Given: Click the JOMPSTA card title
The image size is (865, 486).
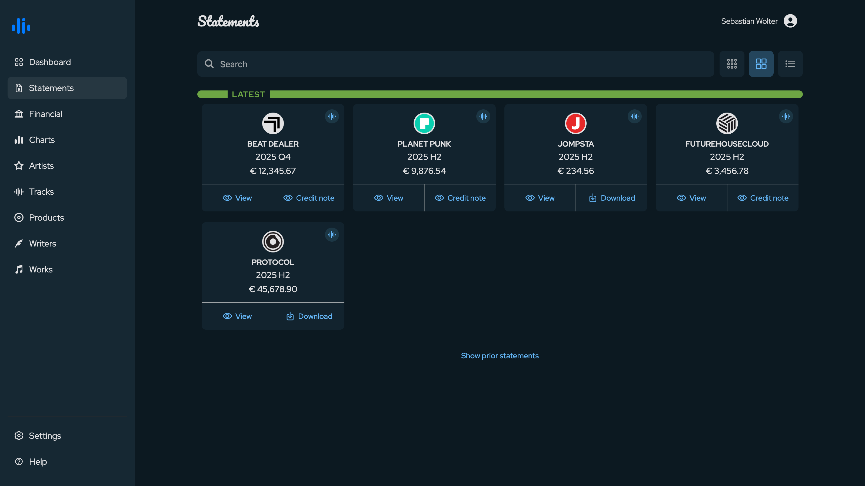Looking at the screenshot, I should [575, 144].
